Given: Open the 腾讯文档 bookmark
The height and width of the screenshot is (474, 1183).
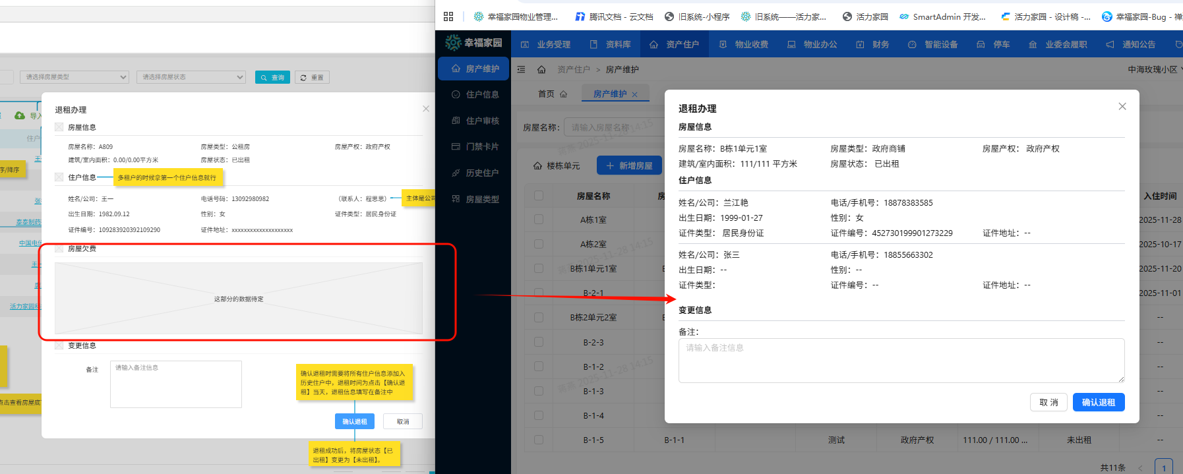Looking at the screenshot, I should pos(614,16).
